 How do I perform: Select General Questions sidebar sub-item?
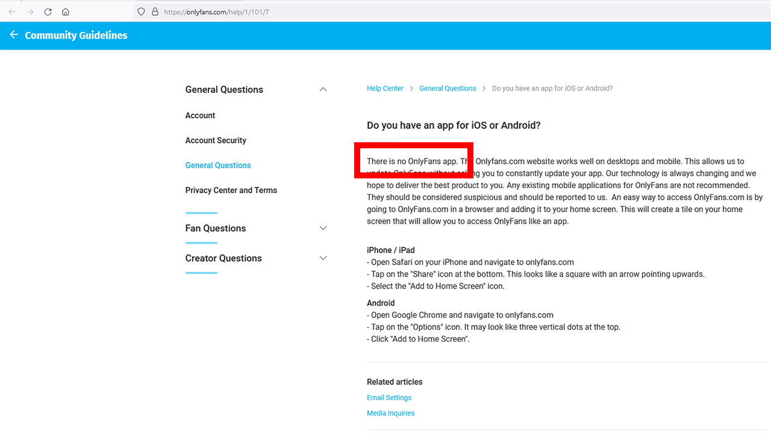(x=218, y=165)
